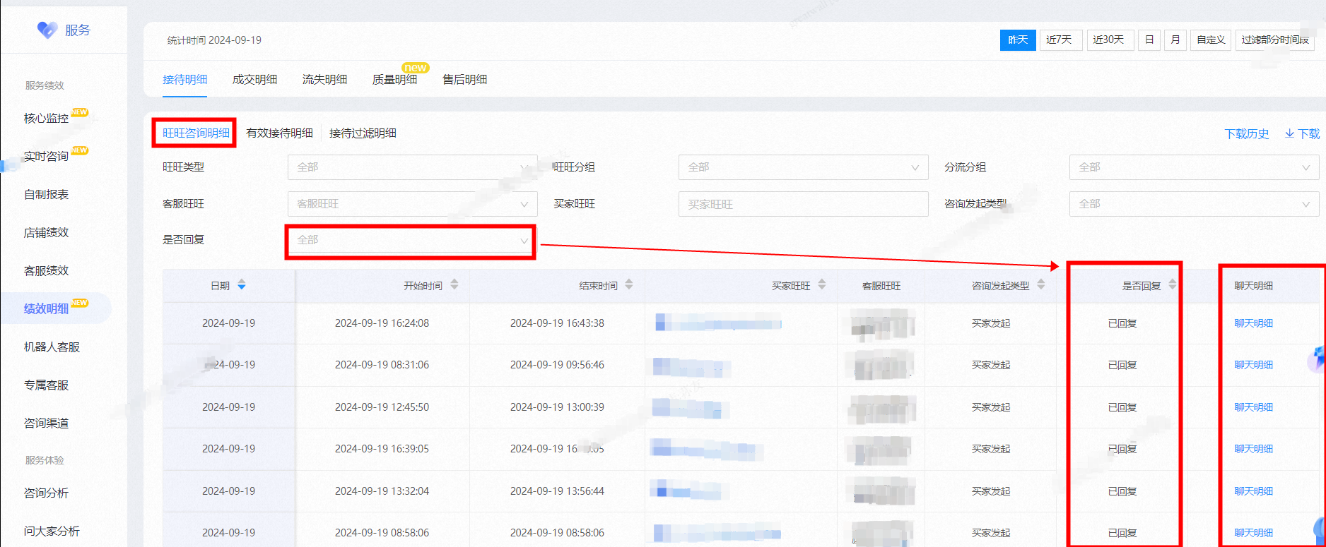Click the 买家旺旺 input field
The width and height of the screenshot is (1326, 547).
click(803, 204)
